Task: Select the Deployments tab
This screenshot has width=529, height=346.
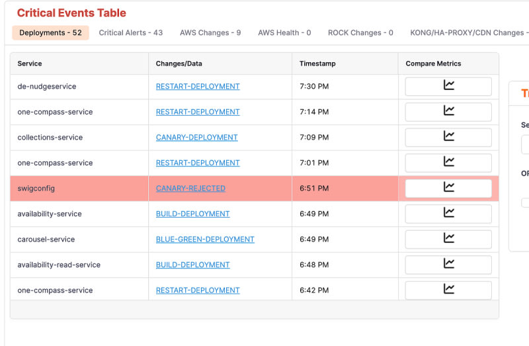Action: (x=50, y=33)
